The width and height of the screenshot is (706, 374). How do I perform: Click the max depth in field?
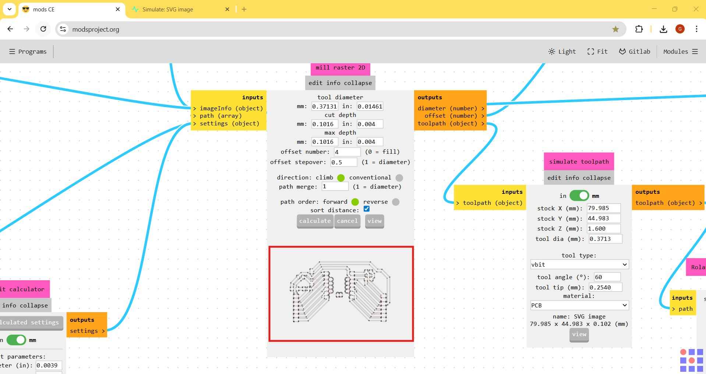pos(370,142)
